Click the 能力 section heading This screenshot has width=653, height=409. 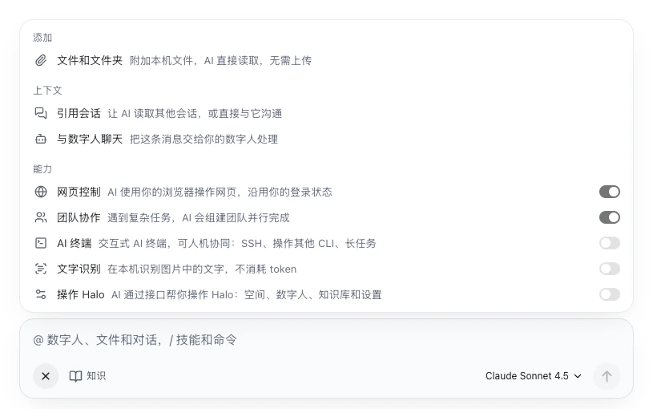click(x=42, y=169)
